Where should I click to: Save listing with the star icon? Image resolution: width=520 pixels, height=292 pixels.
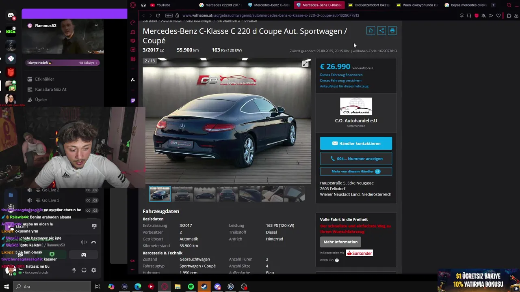[370, 30]
